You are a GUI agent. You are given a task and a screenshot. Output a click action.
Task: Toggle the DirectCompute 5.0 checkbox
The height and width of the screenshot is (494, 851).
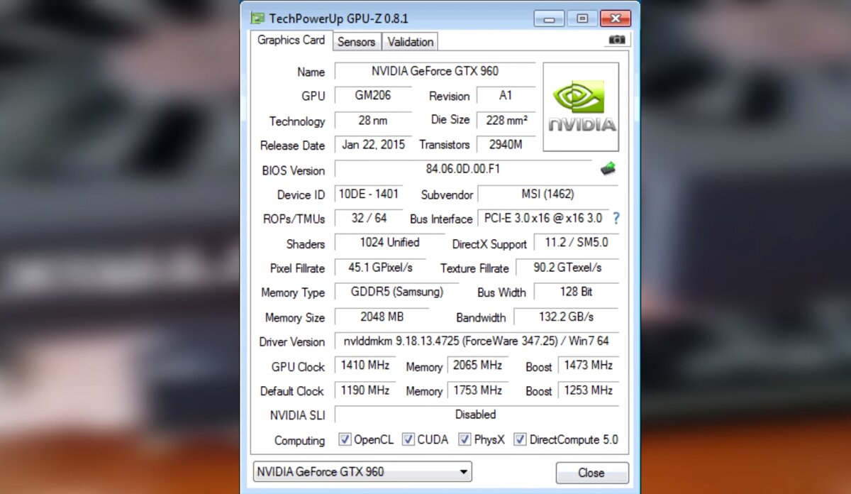520,439
